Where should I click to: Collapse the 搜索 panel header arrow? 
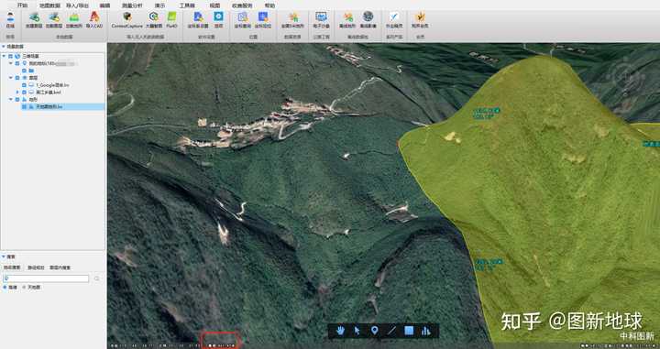[4, 256]
